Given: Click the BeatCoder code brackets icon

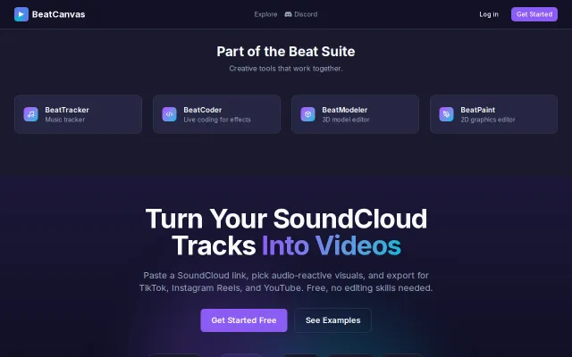Looking at the screenshot, I should click(169, 114).
